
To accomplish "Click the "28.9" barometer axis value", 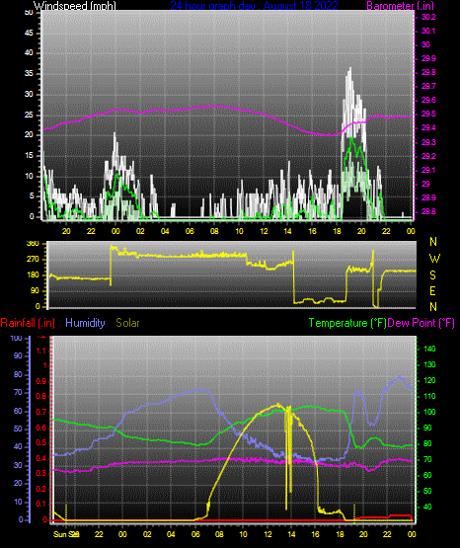I will (x=428, y=197).
